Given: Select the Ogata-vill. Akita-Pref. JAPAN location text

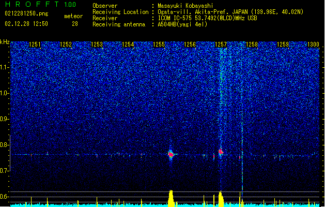Looking at the screenshot, I should pos(230,12).
